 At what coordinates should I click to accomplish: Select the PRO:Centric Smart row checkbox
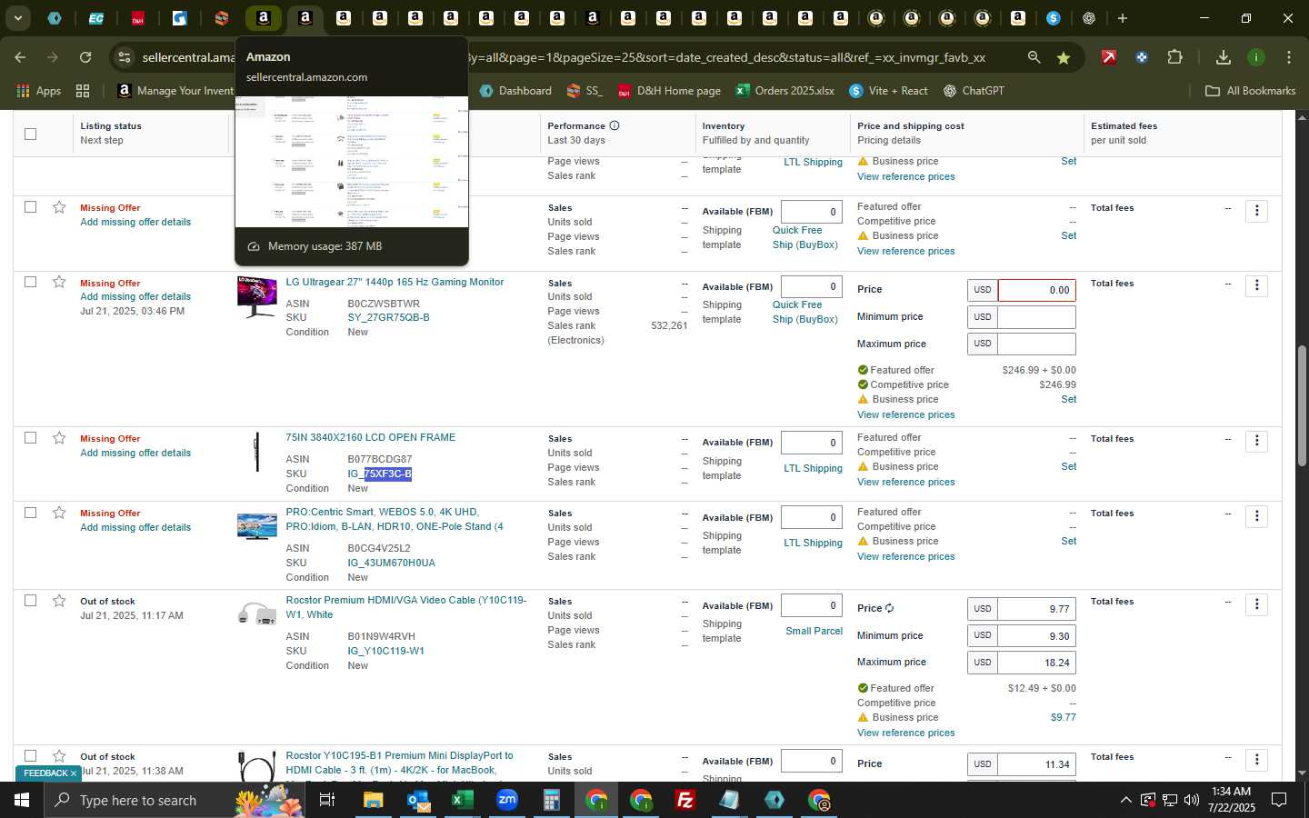pos(30,513)
